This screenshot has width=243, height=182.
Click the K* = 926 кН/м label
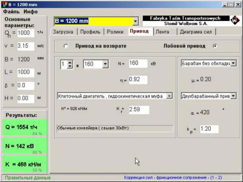(x=74, y=109)
